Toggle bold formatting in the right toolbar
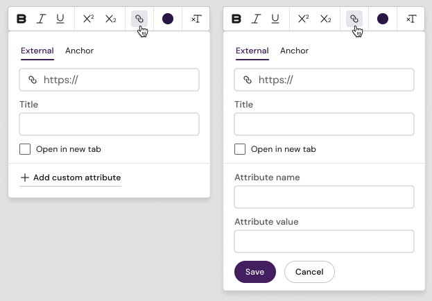The height and width of the screenshot is (301, 432). click(x=236, y=19)
